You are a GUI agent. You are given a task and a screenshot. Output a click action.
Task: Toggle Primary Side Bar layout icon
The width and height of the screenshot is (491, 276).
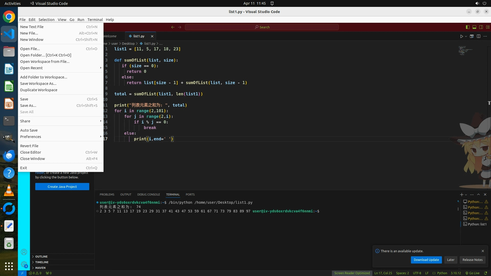point(467,27)
